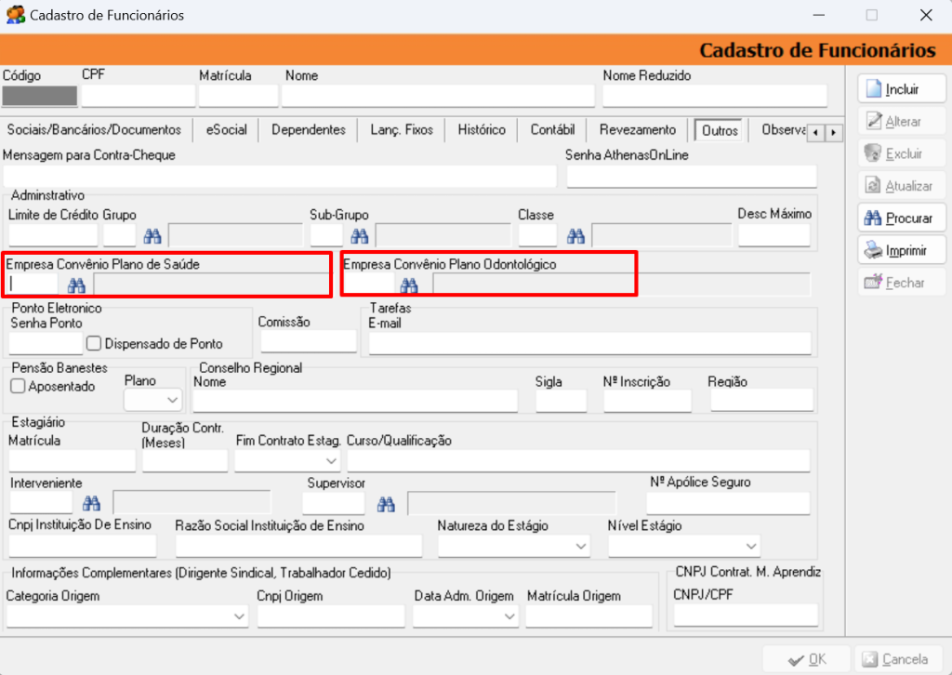Click the binoculars lookup icon for Sub-Grupo
952x675 pixels.
tap(360, 235)
